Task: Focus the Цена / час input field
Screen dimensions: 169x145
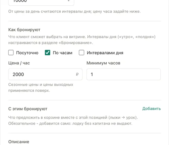Action: click(45, 74)
